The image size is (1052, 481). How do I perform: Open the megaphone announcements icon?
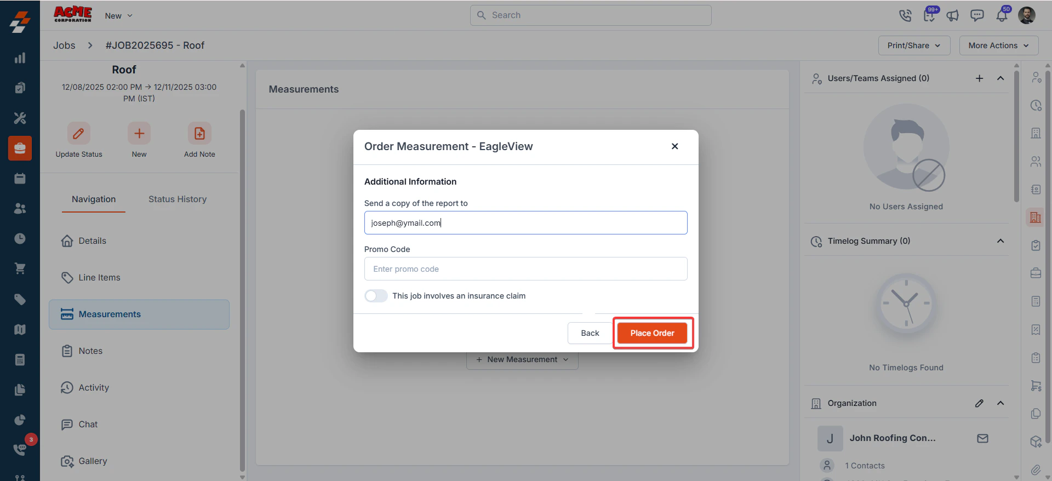(x=953, y=15)
